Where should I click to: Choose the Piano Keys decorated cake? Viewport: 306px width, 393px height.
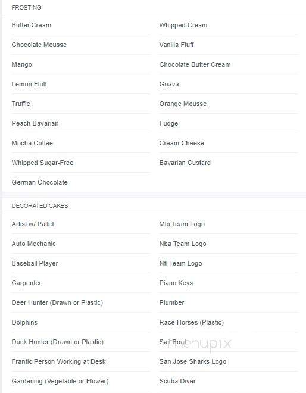[x=176, y=283]
